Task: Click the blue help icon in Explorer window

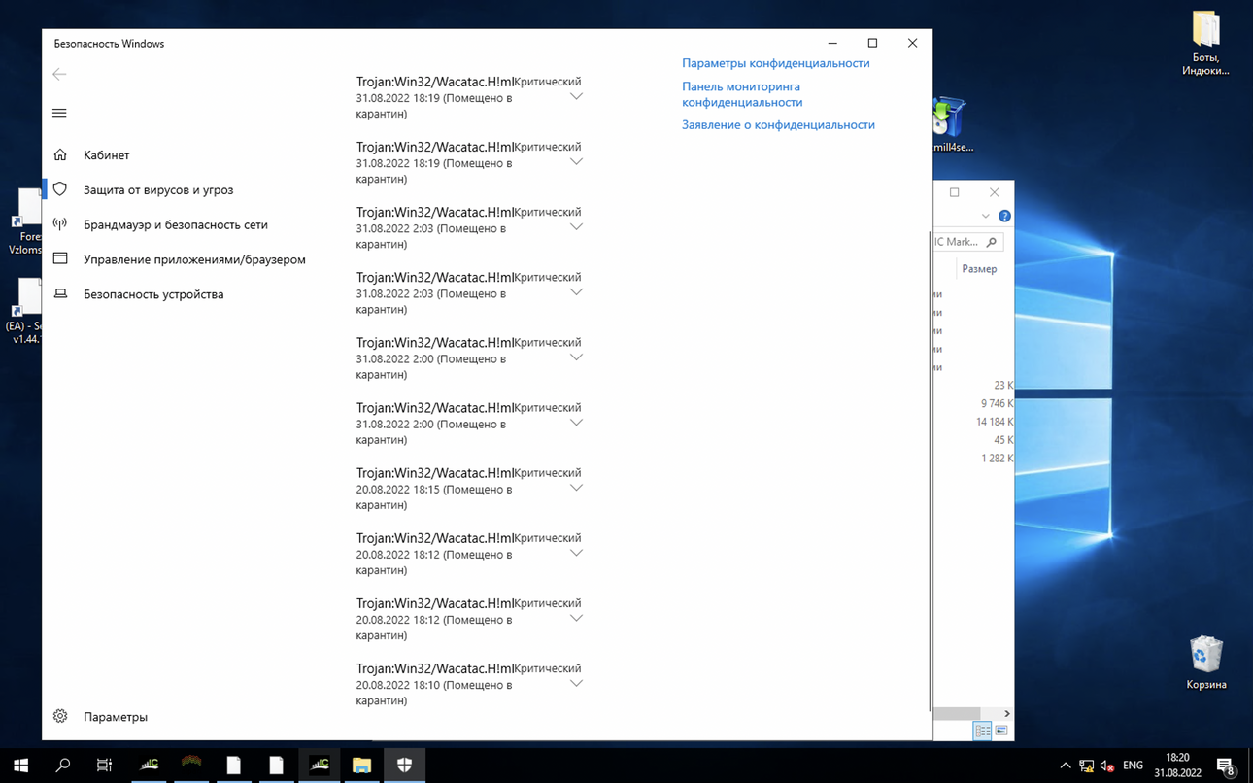Action: 1004,216
